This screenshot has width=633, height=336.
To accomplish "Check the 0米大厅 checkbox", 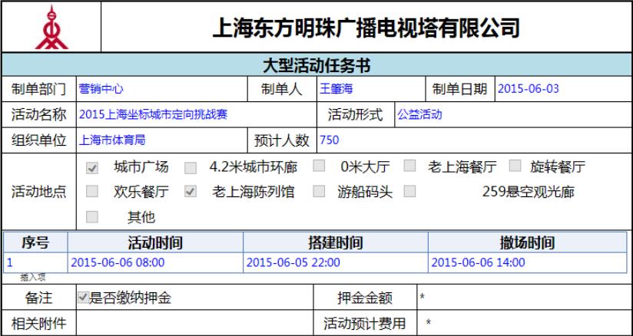I will pyautogui.click(x=319, y=166).
